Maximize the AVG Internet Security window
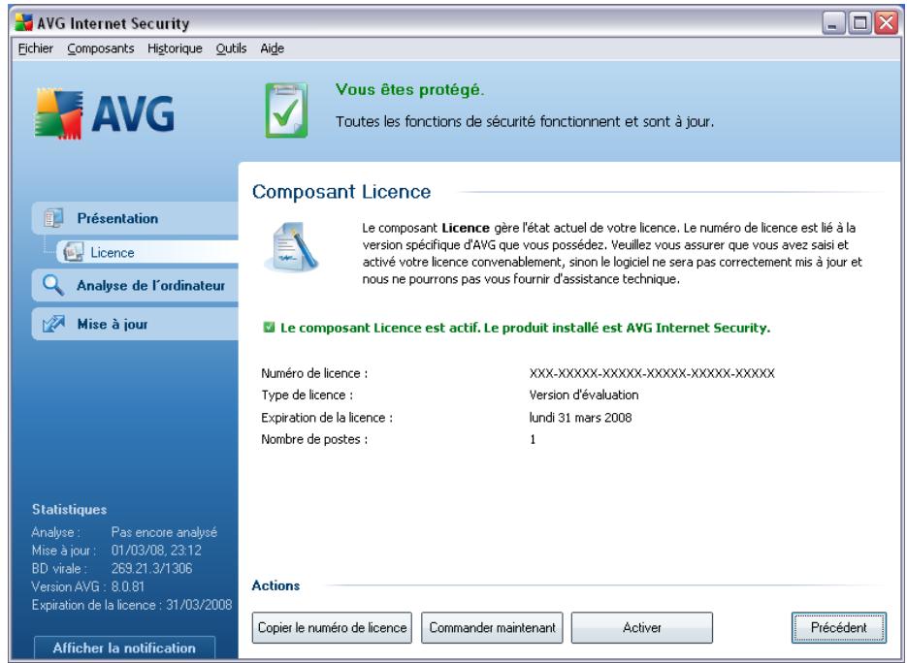The width and height of the screenshot is (907, 663). point(859,23)
